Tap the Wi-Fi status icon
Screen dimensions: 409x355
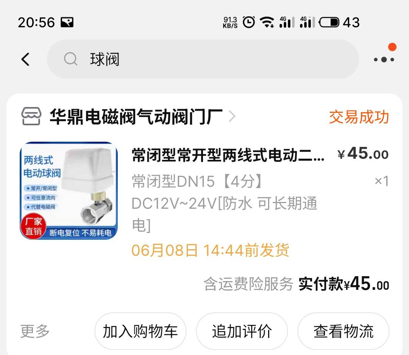267,22
